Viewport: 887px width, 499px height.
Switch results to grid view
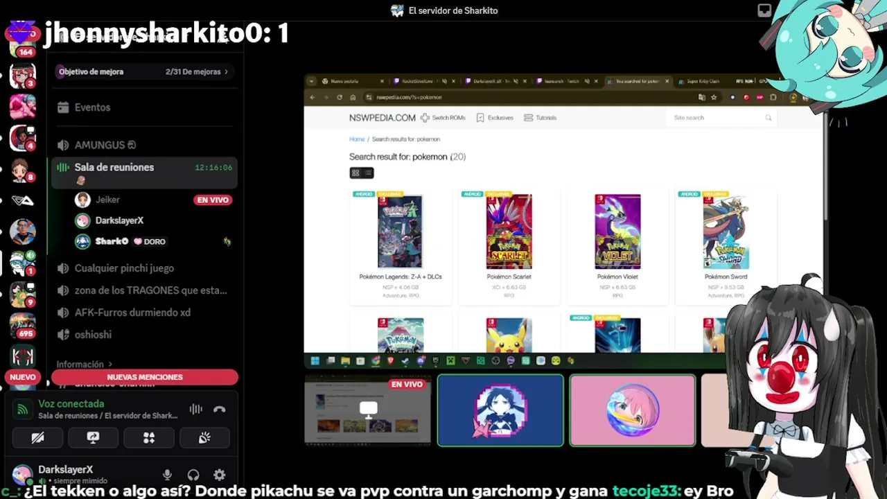click(355, 173)
